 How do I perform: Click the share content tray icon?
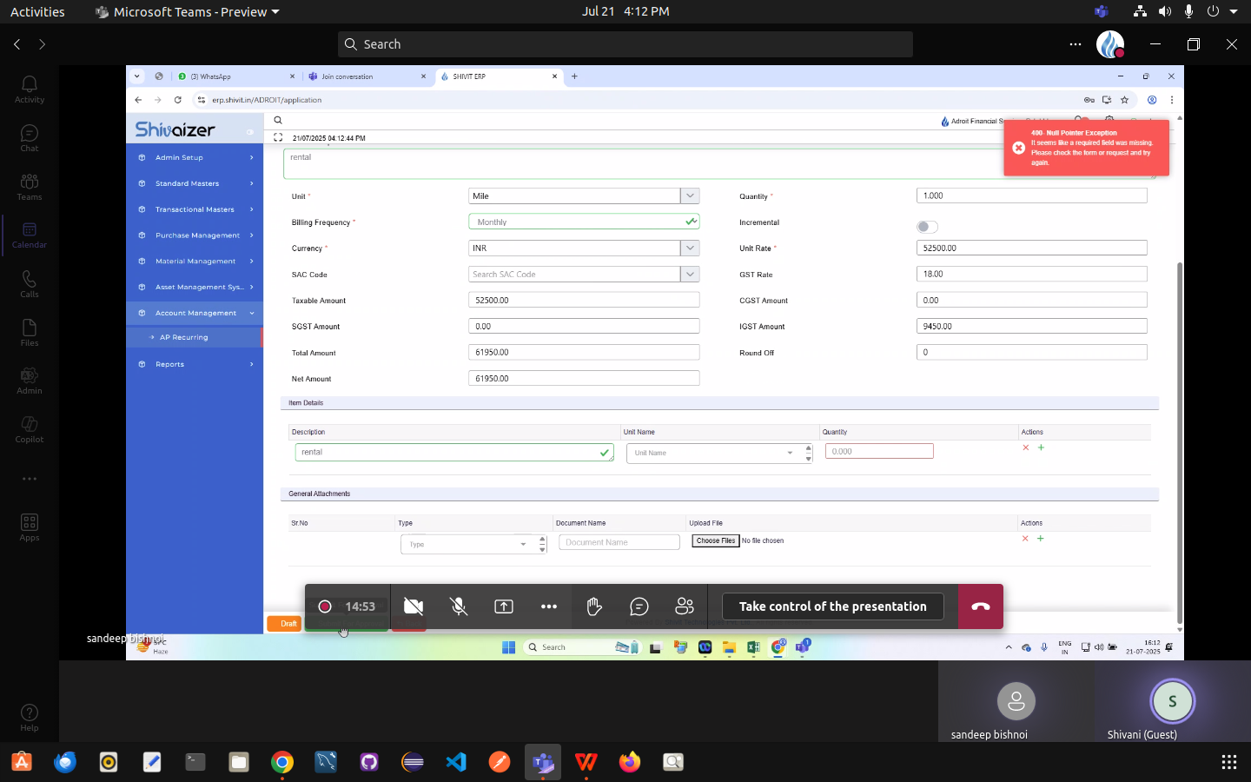coord(504,606)
